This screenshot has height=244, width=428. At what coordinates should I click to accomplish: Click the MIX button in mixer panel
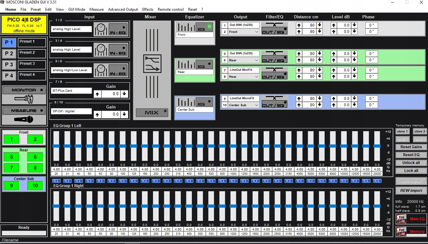click(152, 113)
